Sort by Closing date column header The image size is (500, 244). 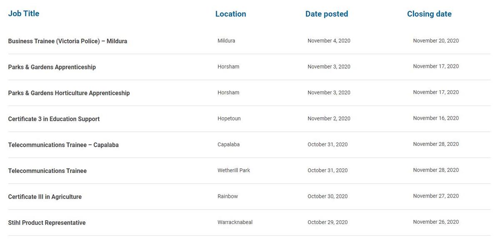point(429,14)
